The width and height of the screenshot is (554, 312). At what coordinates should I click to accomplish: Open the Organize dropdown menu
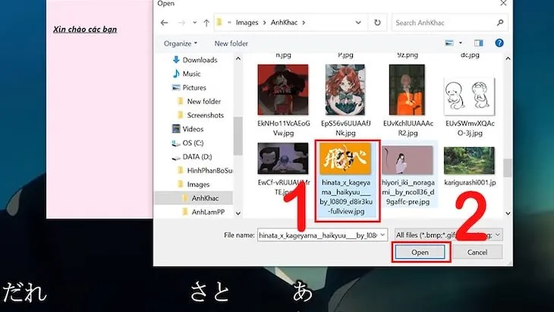[180, 43]
